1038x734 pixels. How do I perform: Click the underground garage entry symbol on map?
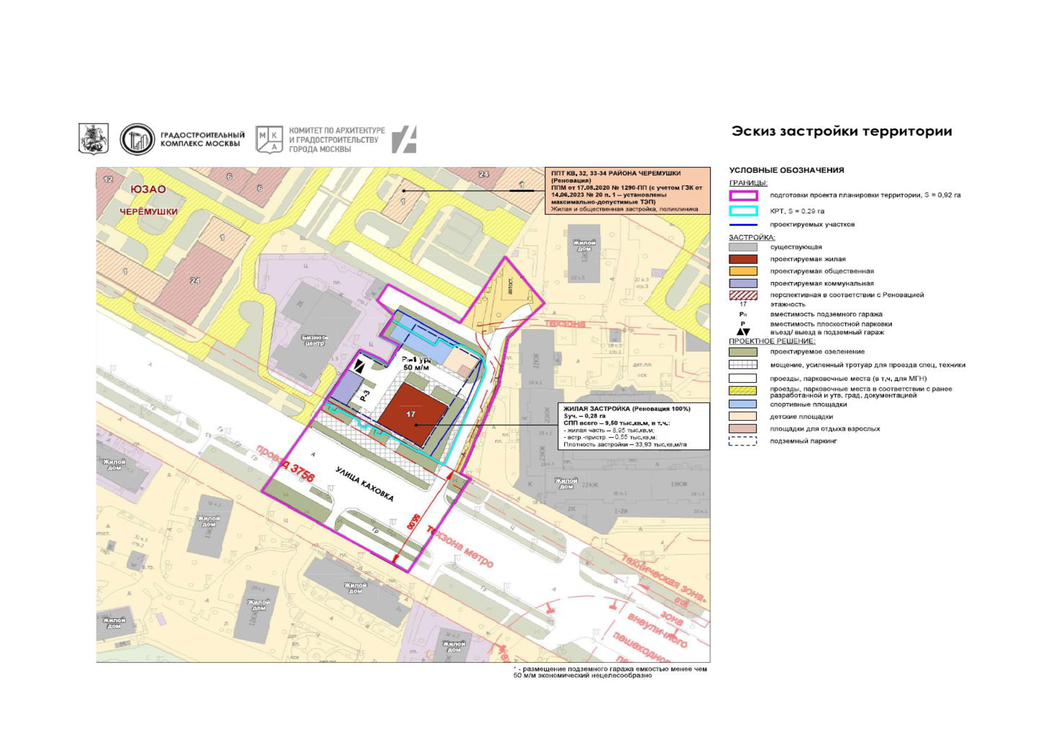pyautogui.click(x=360, y=367)
